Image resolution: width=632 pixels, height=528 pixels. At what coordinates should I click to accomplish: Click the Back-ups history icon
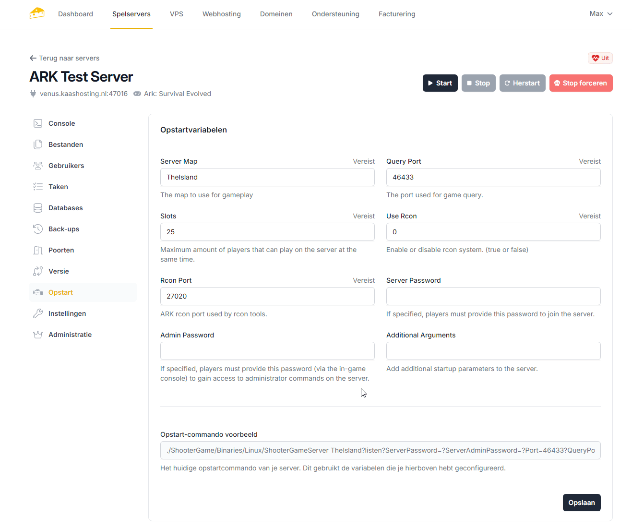coord(38,229)
